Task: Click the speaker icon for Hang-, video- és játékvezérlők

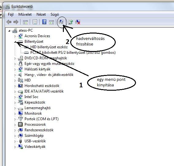Action: tap(20, 75)
